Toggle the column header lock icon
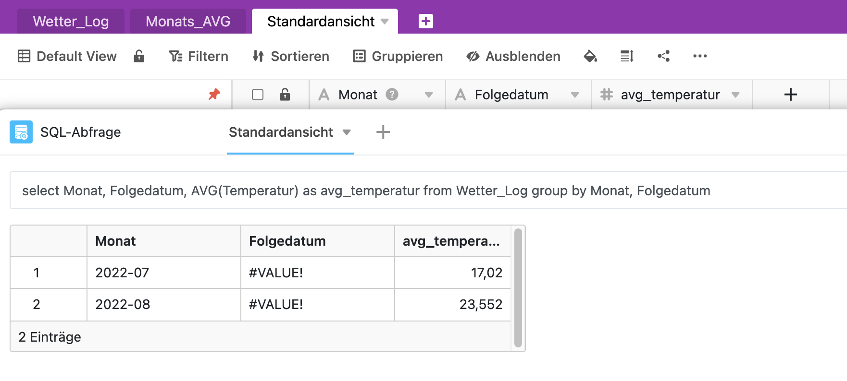 pyautogui.click(x=285, y=95)
